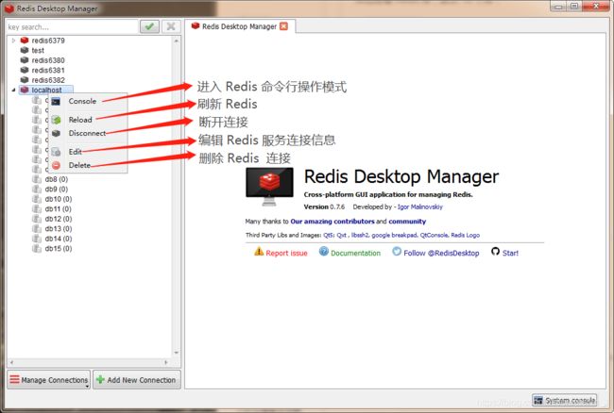
Task: Click the tree vertical scrollbar down arrow
Action: click(177, 353)
